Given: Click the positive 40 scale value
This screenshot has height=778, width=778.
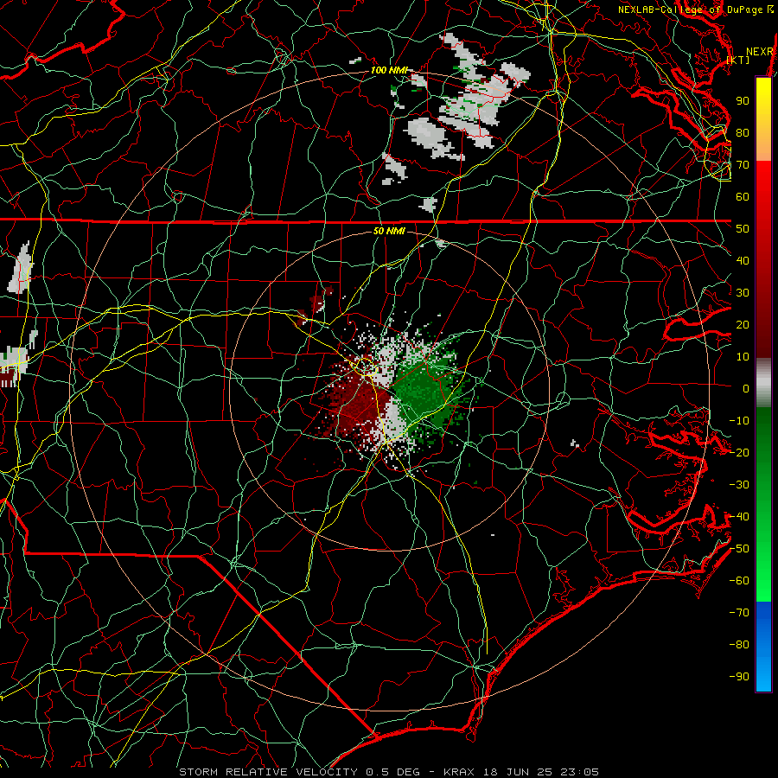Looking at the screenshot, I should click(x=743, y=260).
